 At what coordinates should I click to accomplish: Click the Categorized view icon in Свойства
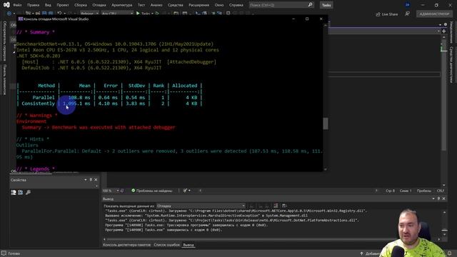click(x=14, y=192)
